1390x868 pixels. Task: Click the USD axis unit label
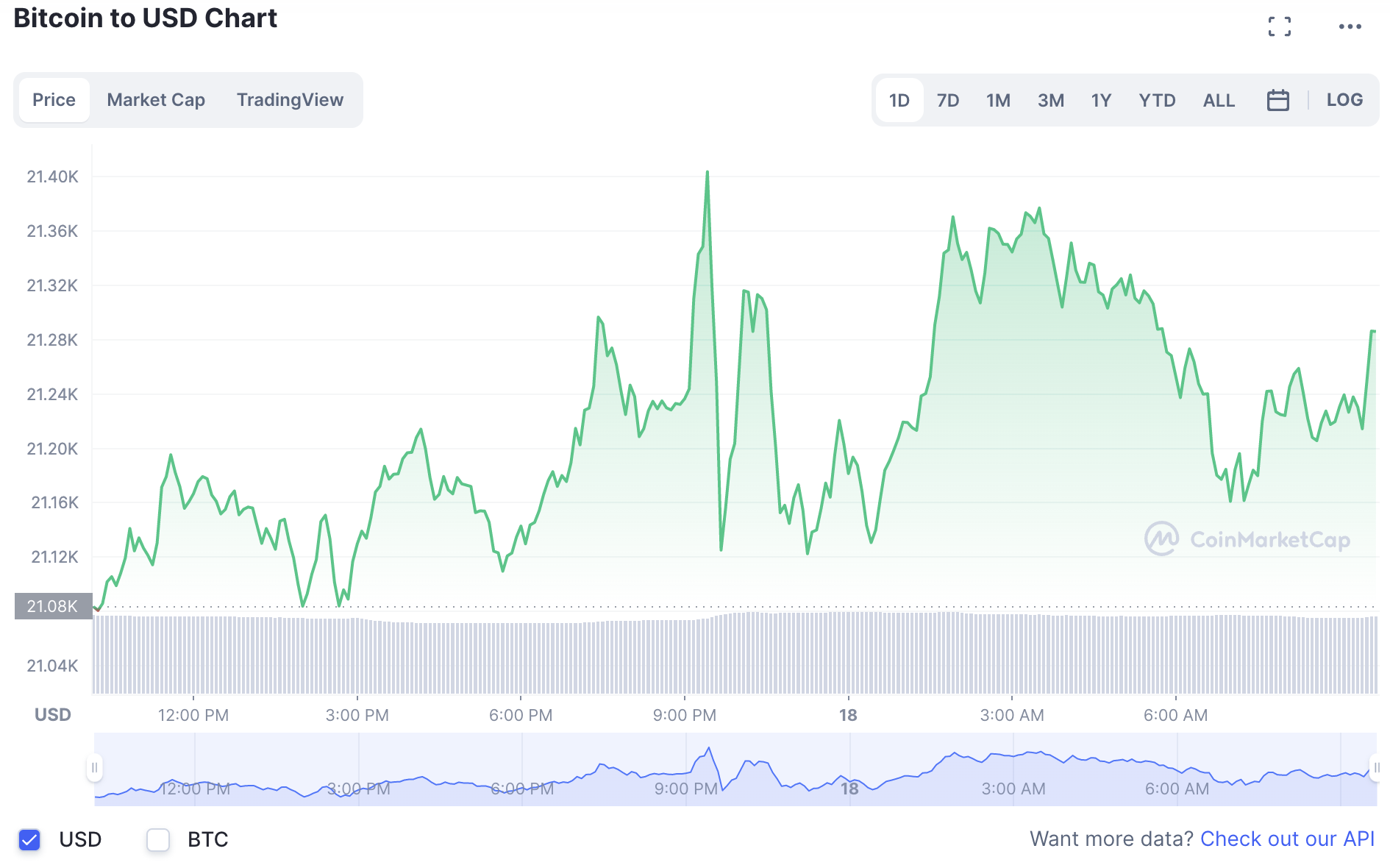[x=53, y=715]
